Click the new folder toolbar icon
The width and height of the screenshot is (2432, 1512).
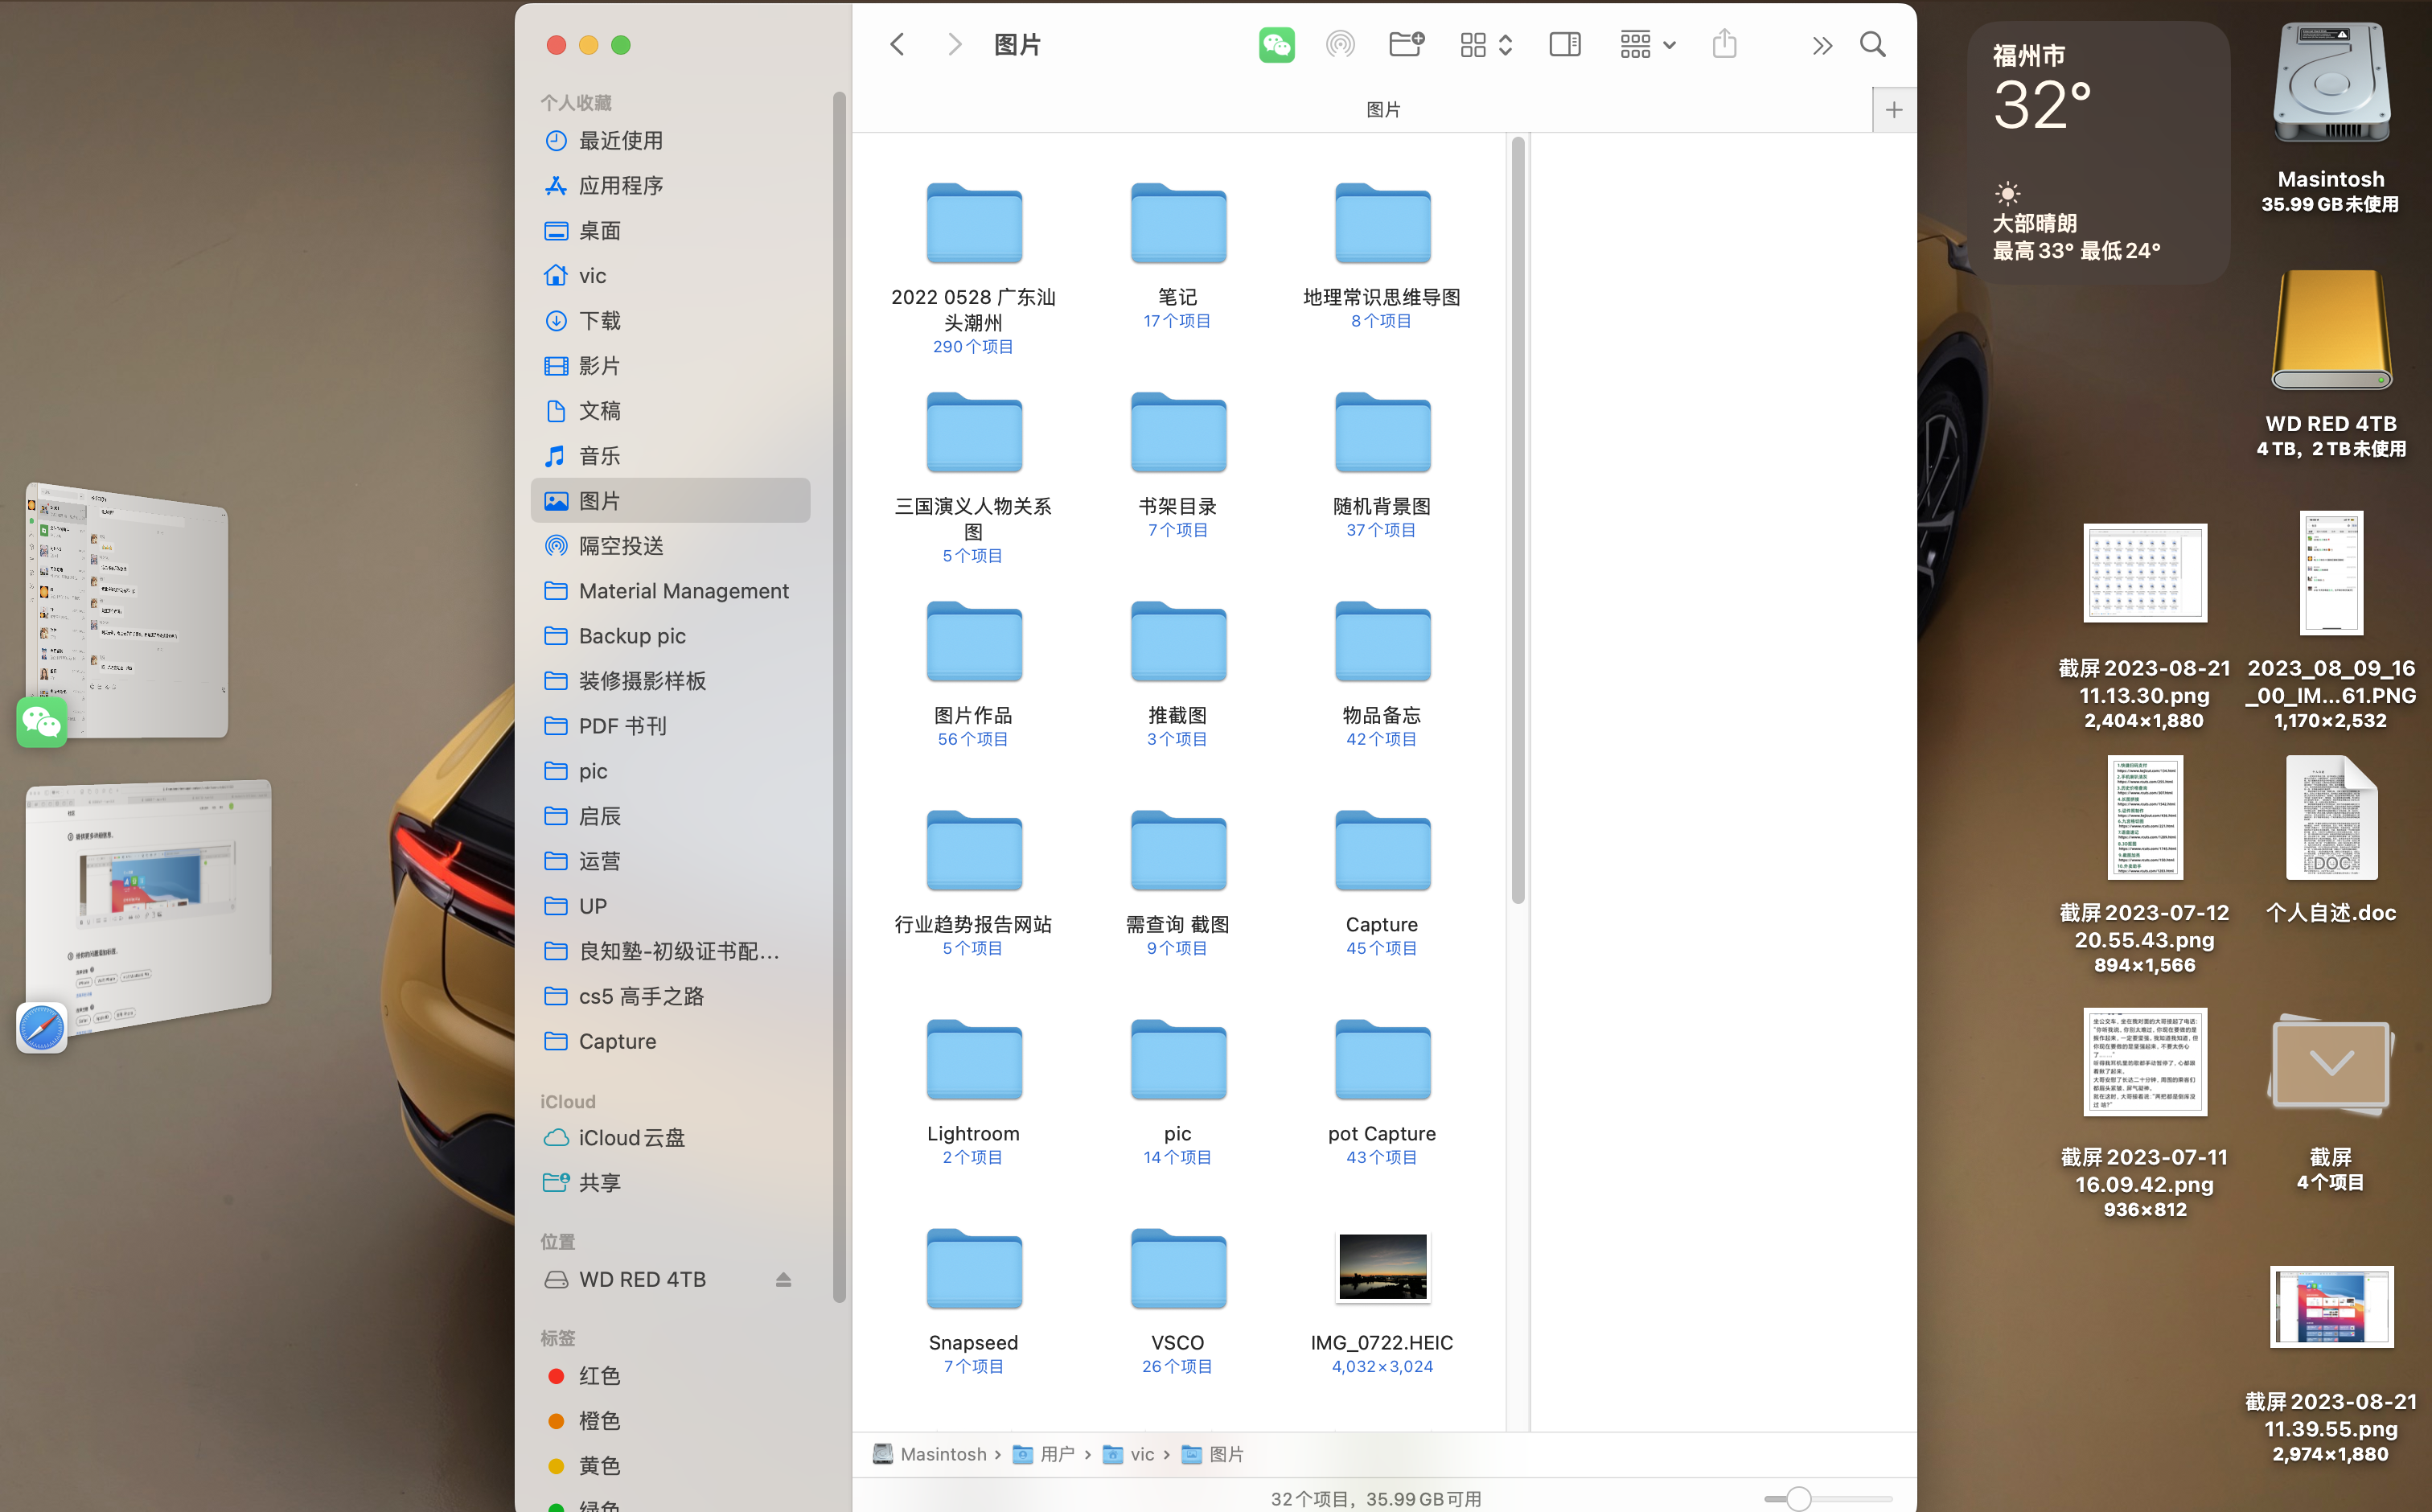pyautogui.click(x=1406, y=45)
